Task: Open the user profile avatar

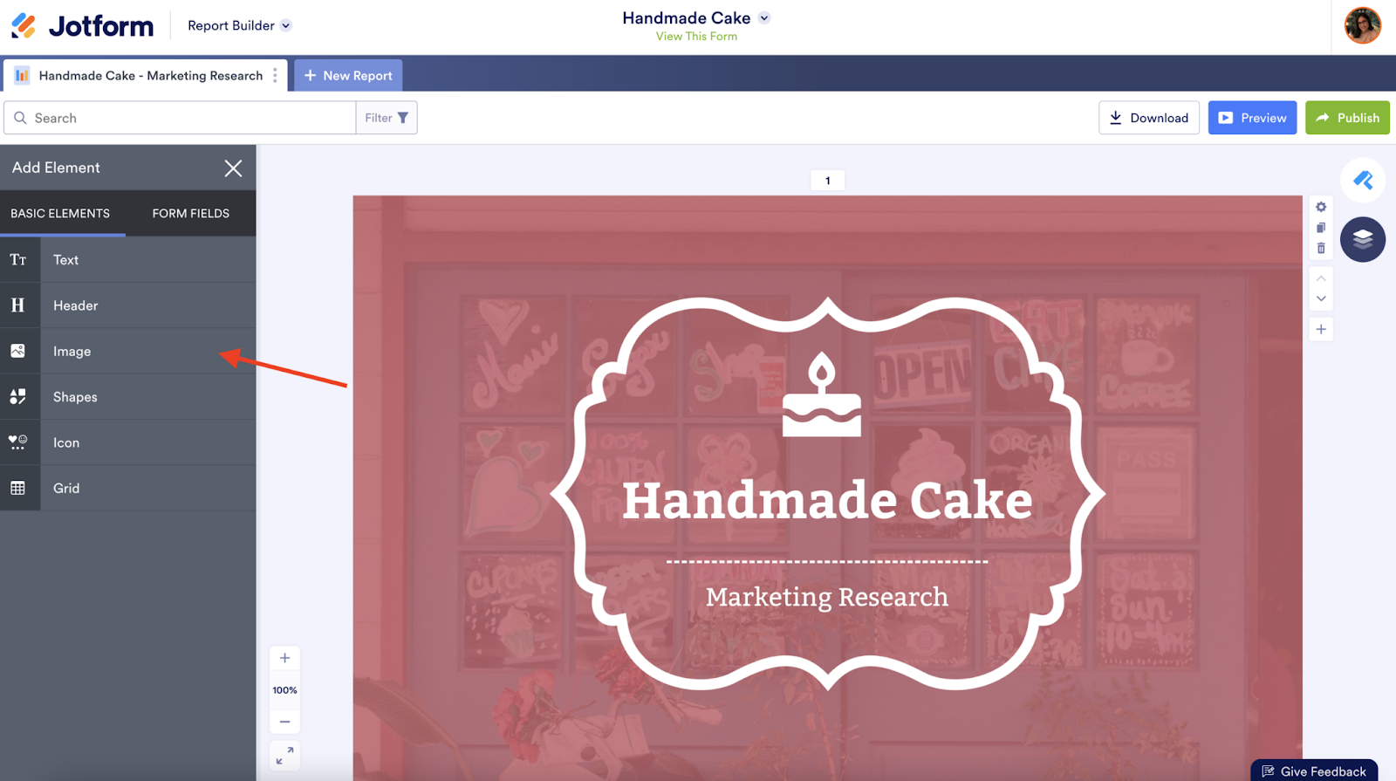Action: click(1363, 26)
